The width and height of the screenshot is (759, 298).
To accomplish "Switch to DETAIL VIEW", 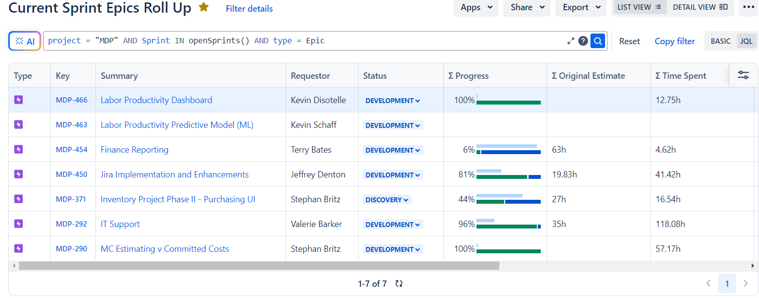I will [700, 7].
